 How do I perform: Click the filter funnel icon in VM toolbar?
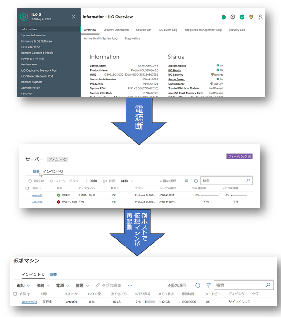[x=208, y=286]
